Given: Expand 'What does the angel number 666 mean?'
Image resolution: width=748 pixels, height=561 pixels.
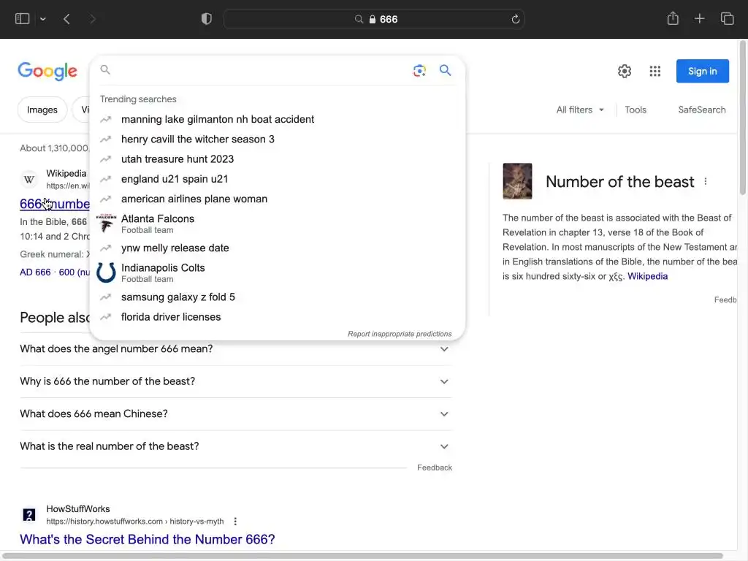Looking at the screenshot, I should point(236,349).
